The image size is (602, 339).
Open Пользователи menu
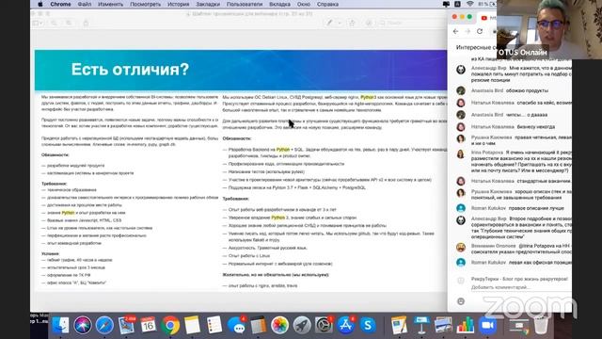245,4
